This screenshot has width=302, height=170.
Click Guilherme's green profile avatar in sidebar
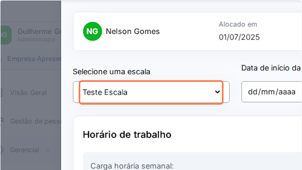pyautogui.click(x=4, y=35)
